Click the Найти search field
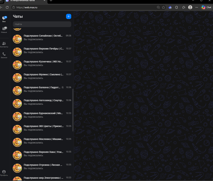This screenshot has width=213, height=181. (42, 24)
